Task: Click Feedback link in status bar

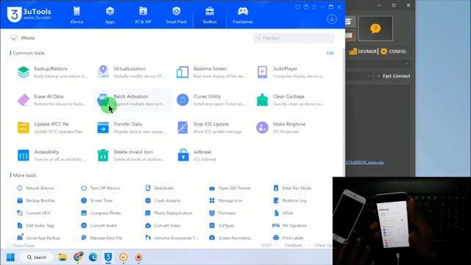Action: click(x=294, y=245)
